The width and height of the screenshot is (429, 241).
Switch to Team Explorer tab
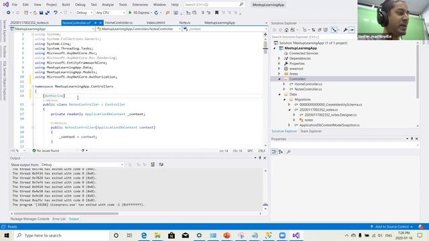(311, 131)
